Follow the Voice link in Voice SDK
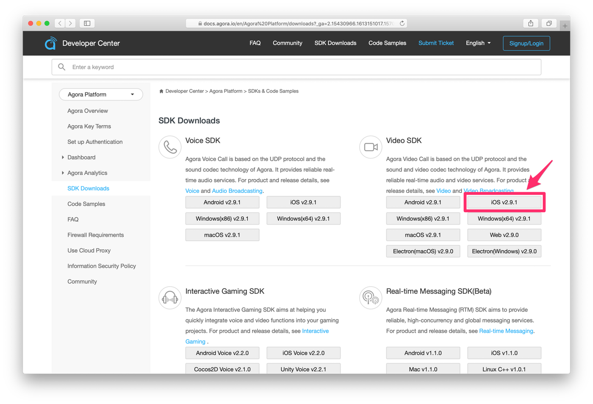The height and width of the screenshot is (404, 593). 192,191
